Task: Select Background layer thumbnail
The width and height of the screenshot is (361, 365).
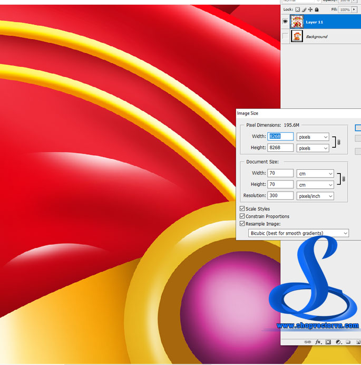Action: pyautogui.click(x=297, y=36)
